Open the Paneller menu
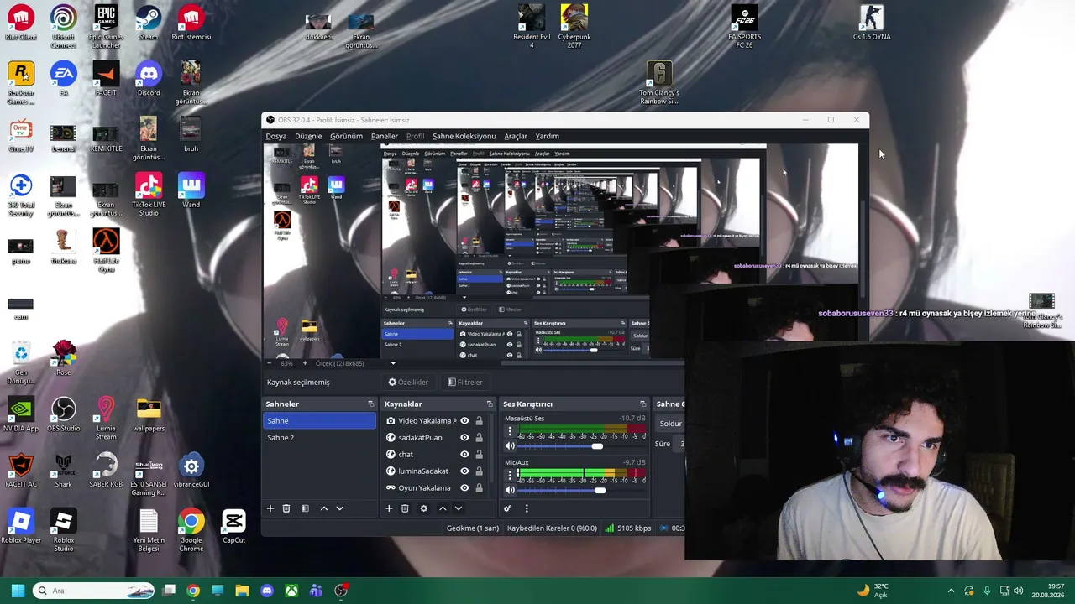This screenshot has height=604, width=1075. [x=385, y=136]
